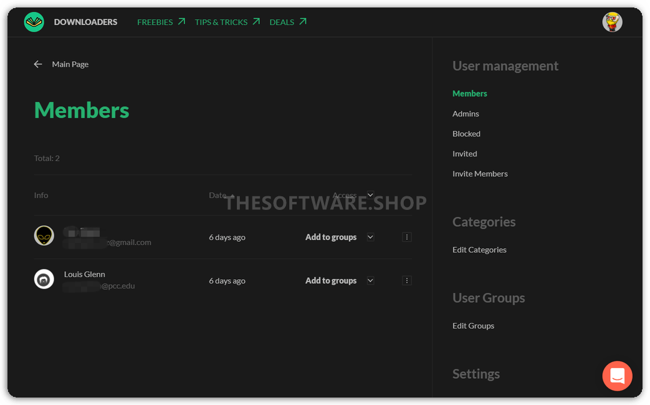Click the Downloaders logo icon
The height and width of the screenshot is (405, 650).
(x=34, y=22)
